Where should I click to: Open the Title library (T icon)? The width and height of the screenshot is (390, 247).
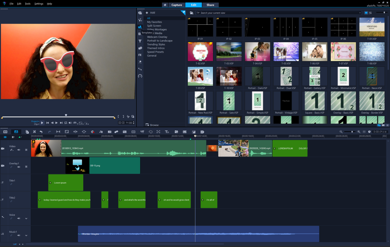pyautogui.click(x=140, y=41)
